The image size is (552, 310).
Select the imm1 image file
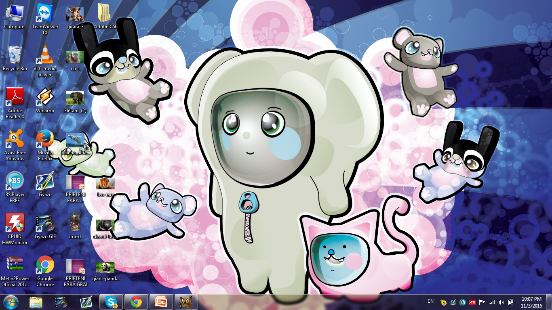(75, 226)
